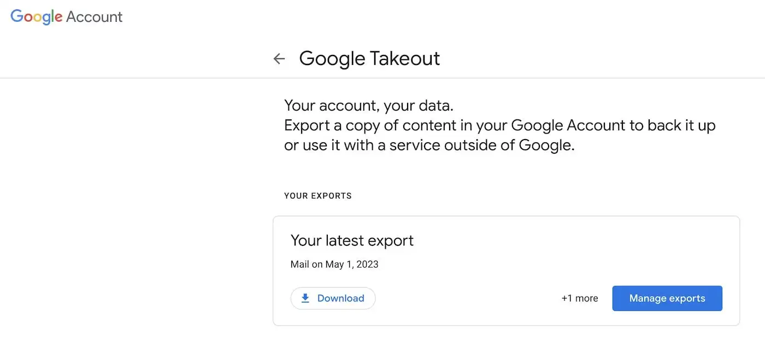Click the download icon beside Download label
The height and width of the screenshot is (350, 765).
pyautogui.click(x=304, y=298)
